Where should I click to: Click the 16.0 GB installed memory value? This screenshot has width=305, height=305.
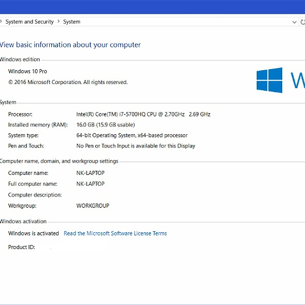(105, 125)
